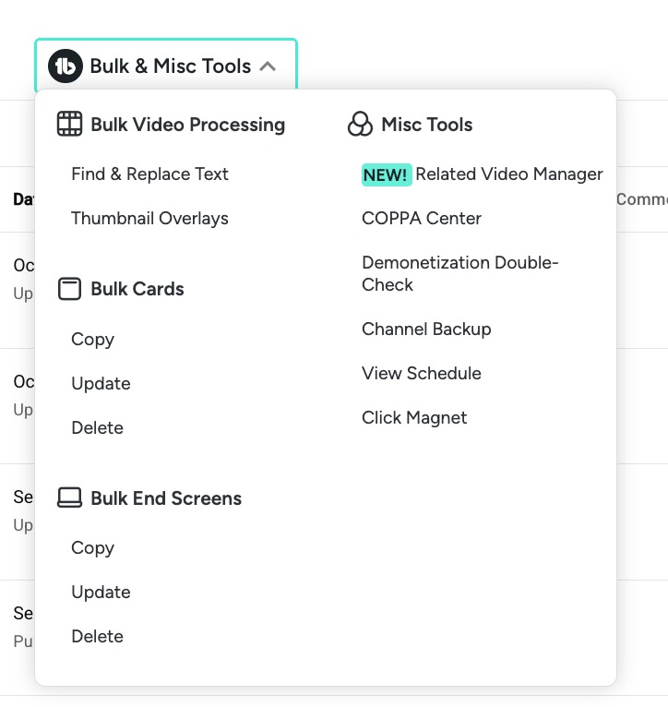This screenshot has height=707, width=668.
Task: Click the Bulk End Screens laptop icon
Action: 69,498
